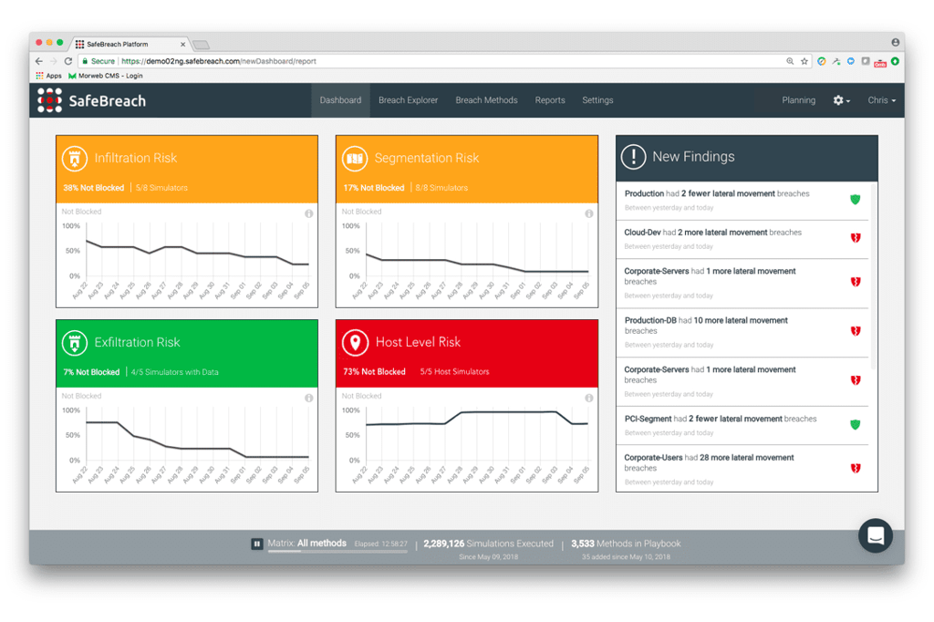Click browser back arrow button
934x622 pixels.
click(x=38, y=61)
